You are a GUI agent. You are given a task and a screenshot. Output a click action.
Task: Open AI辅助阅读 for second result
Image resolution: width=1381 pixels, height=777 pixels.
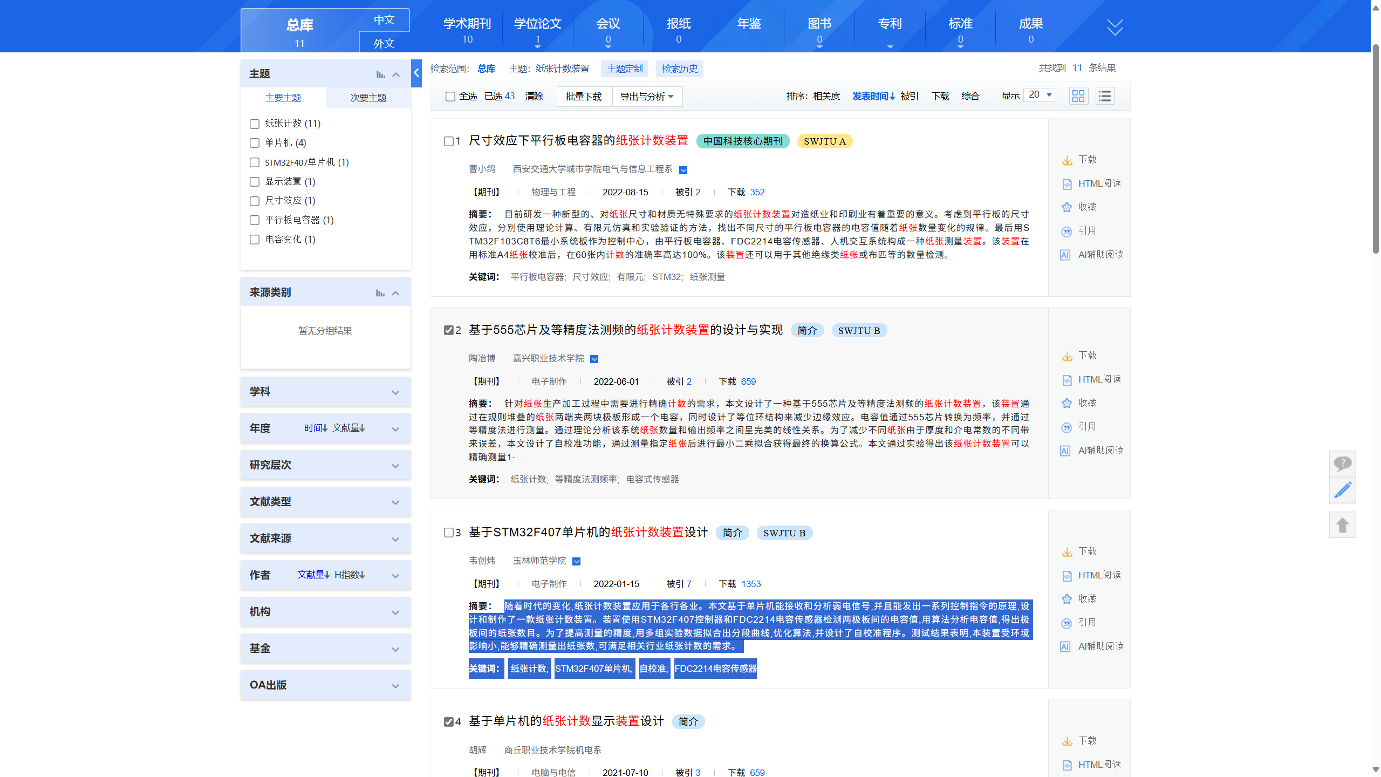[x=1100, y=450]
